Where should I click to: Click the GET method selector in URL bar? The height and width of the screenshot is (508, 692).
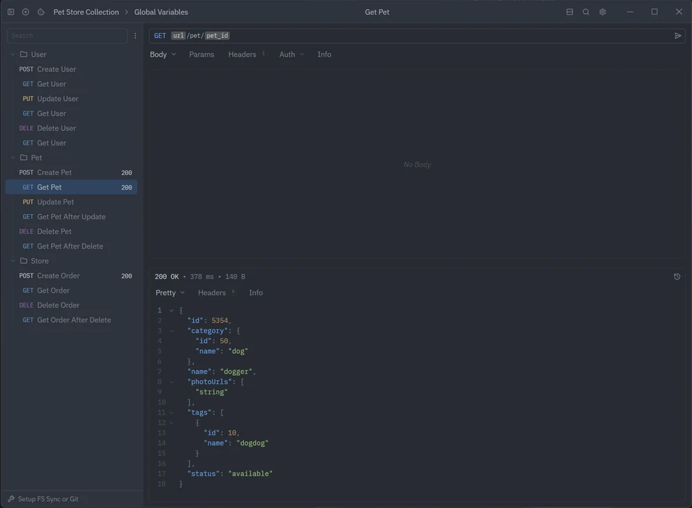click(160, 36)
